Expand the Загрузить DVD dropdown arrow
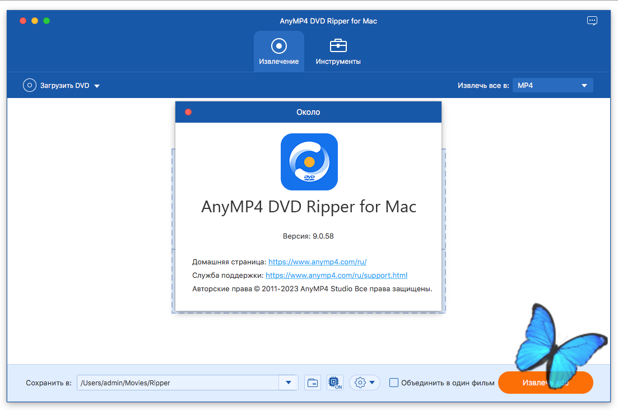This screenshot has width=618, height=410. tap(97, 86)
